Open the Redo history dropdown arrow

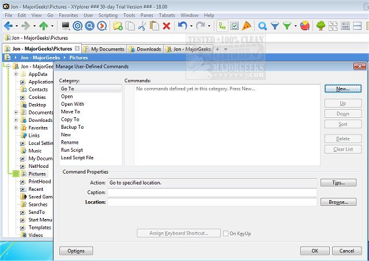tap(209, 26)
